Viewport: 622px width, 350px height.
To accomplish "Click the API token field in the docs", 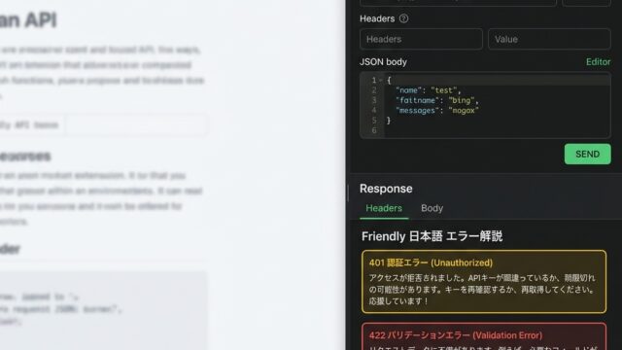I will coord(136,125).
